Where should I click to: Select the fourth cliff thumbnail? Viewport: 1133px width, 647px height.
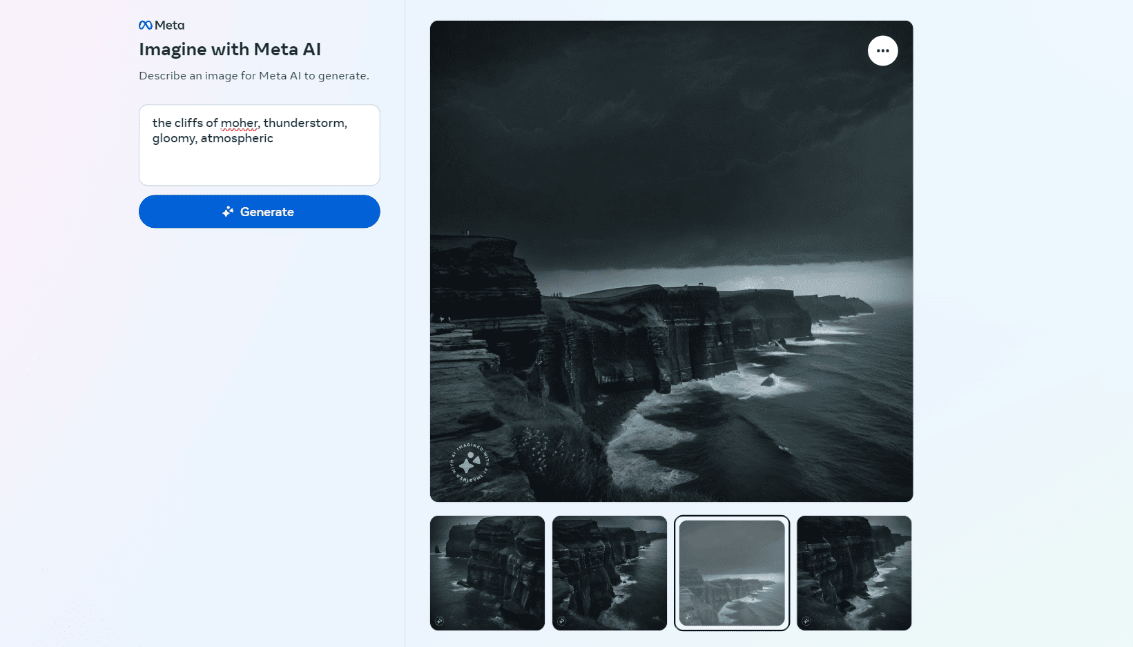854,572
